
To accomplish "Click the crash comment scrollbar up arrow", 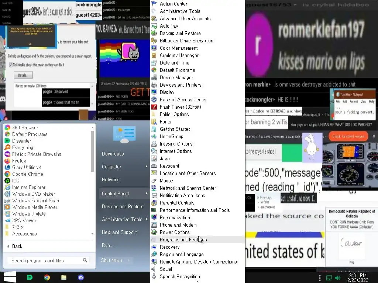I will pyautogui.click(x=92, y=86).
